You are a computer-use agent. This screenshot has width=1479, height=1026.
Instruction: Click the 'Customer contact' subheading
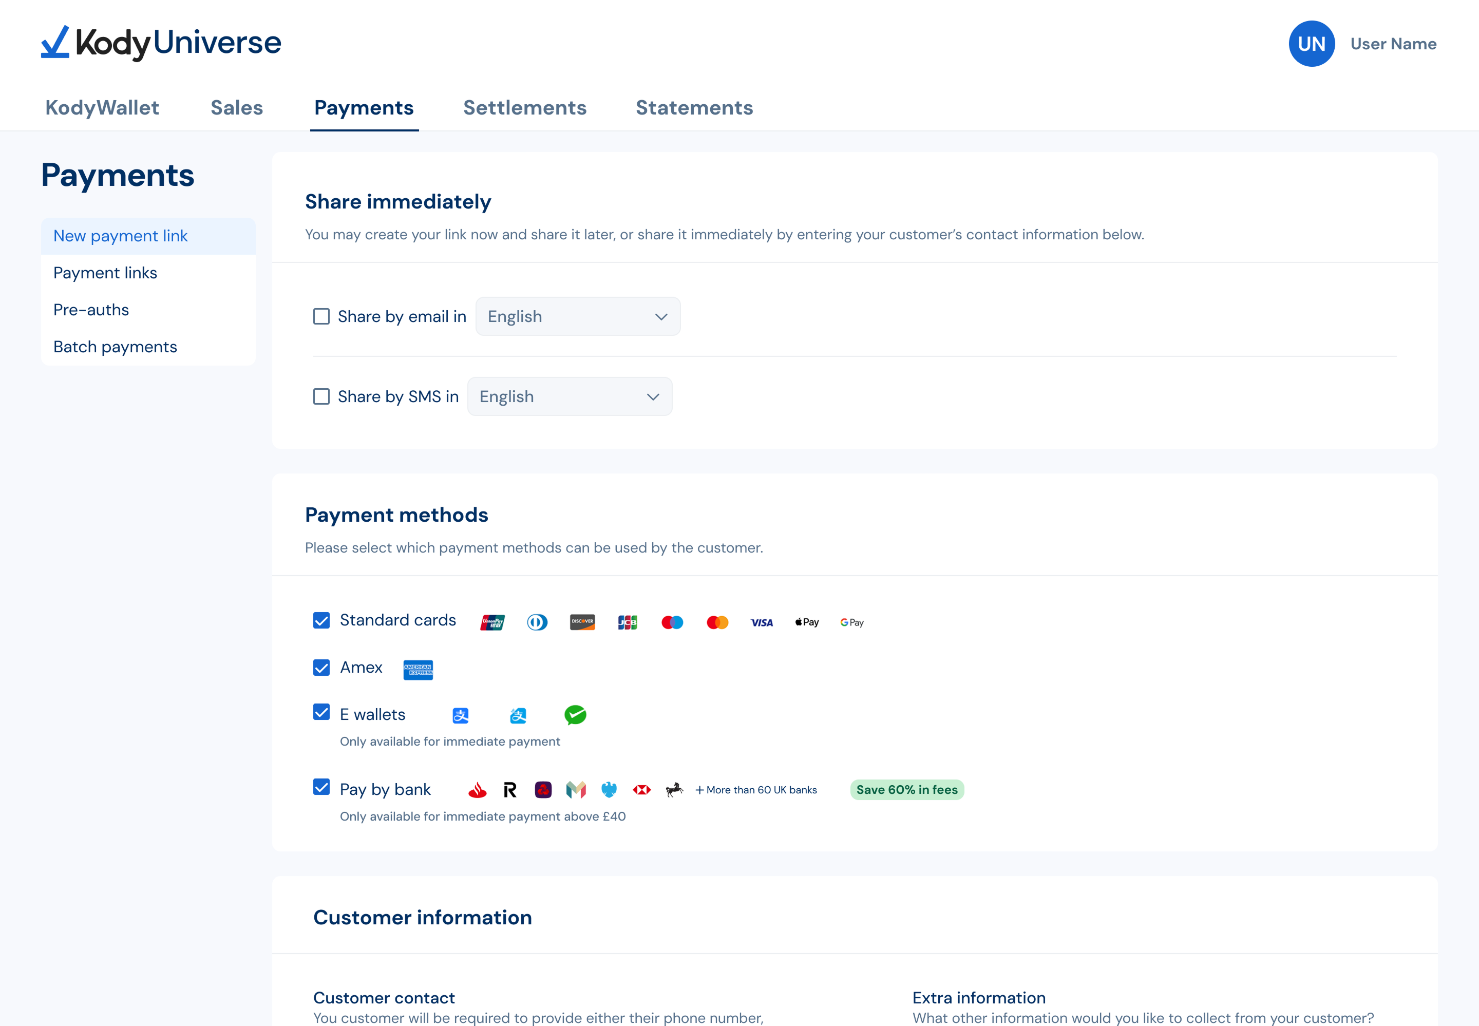pyautogui.click(x=384, y=998)
